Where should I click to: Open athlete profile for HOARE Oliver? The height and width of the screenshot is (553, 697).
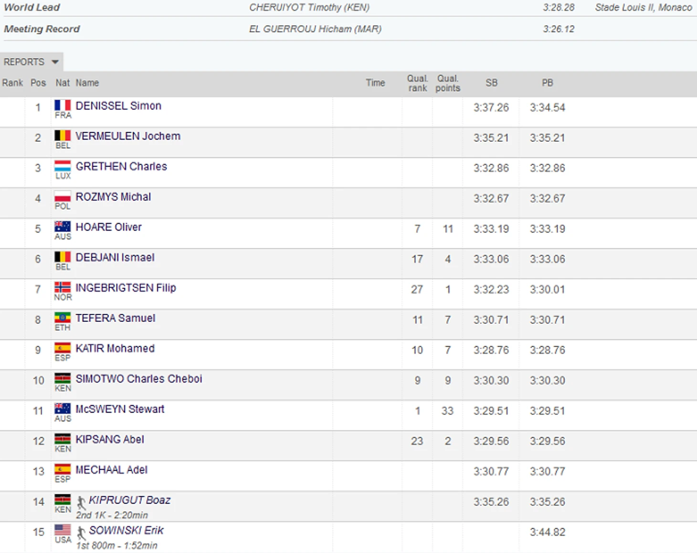click(109, 227)
